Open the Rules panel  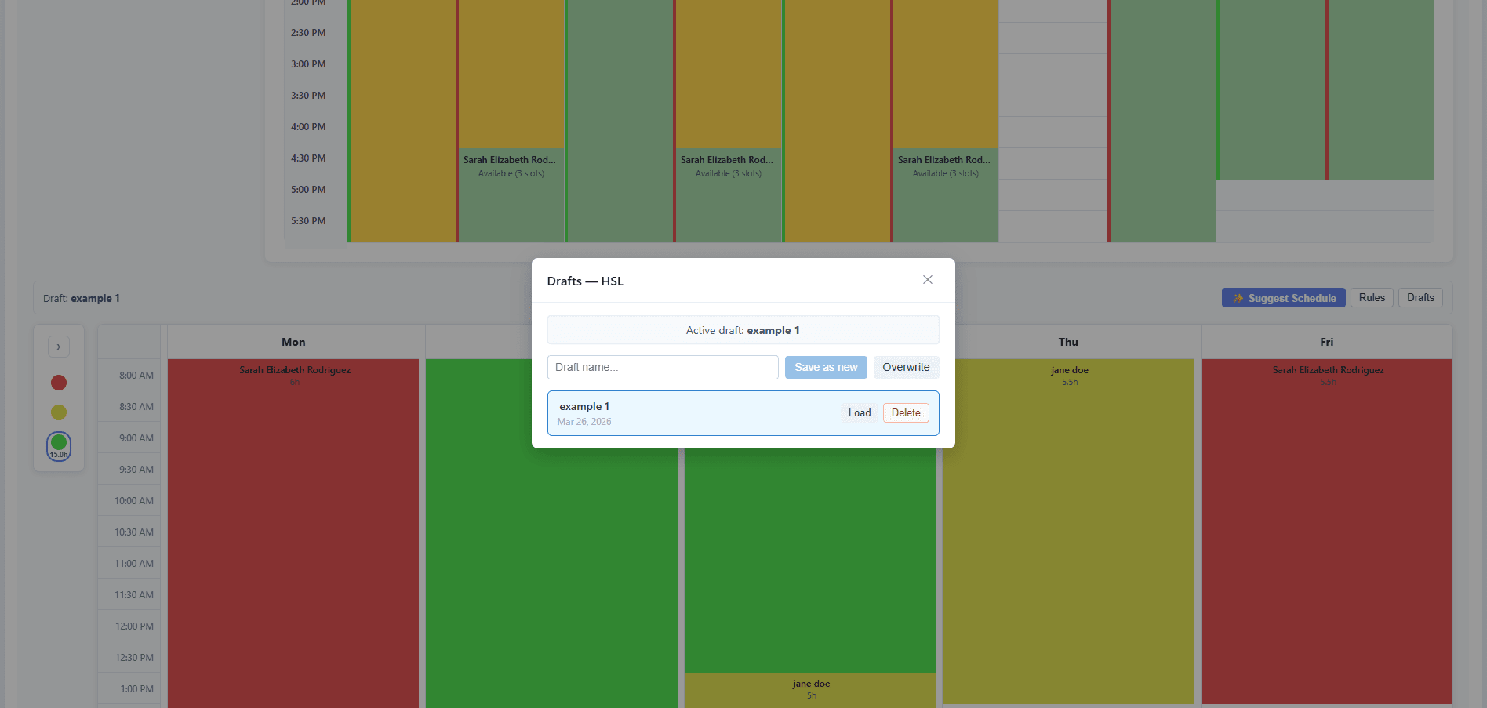click(1372, 298)
